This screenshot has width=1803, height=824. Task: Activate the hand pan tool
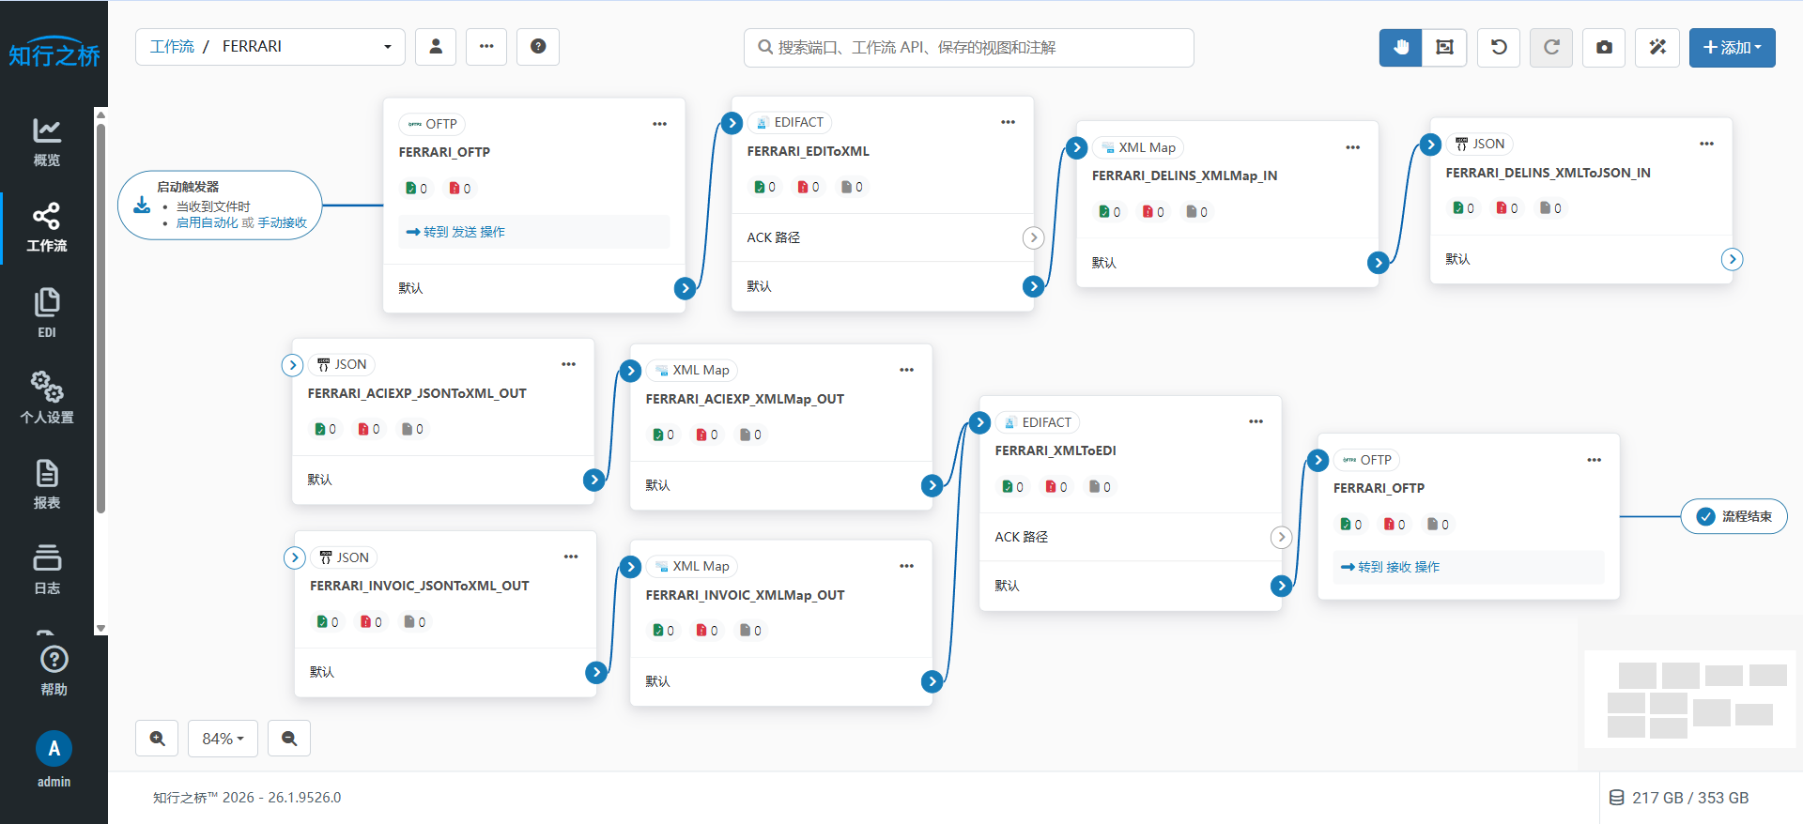[1400, 47]
